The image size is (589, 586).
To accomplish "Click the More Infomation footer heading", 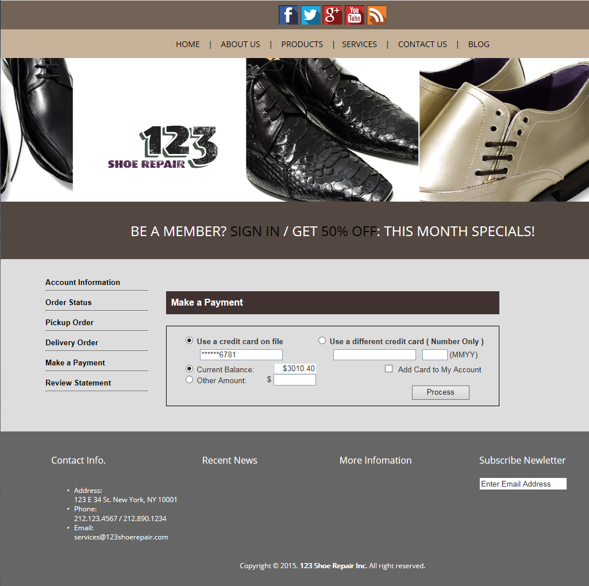I will (x=376, y=461).
